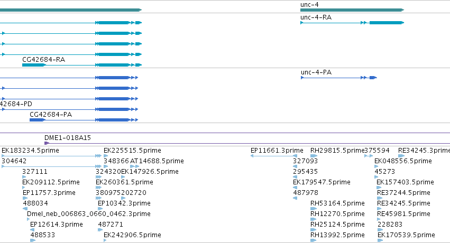Viewport: 450px width, 243px height.
Task: Click EP11661.3prime EST label
Action: pos(277,151)
